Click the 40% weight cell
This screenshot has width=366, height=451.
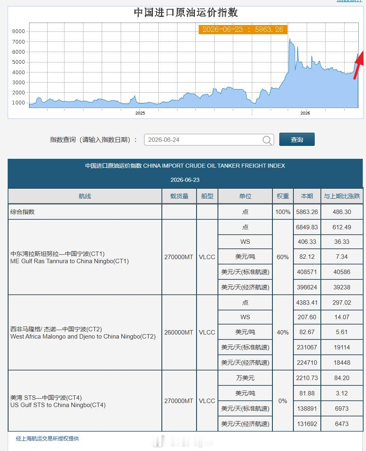283,333
